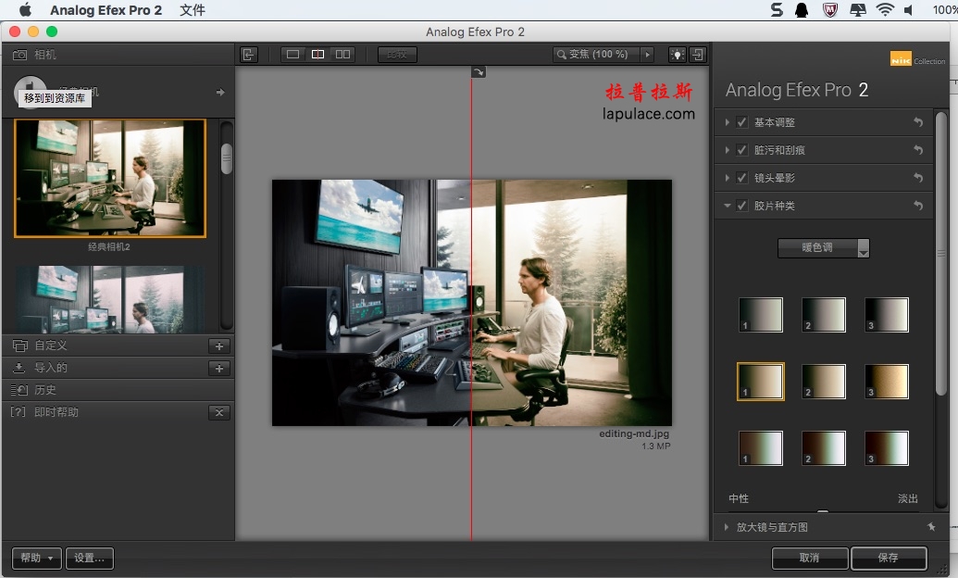Toggle the 脏污和刮痕 checkbox
Viewport: 958px width, 578px height.
pyautogui.click(x=741, y=150)
